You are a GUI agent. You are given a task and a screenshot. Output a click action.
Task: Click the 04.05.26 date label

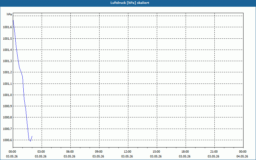(x=242, y=156)
